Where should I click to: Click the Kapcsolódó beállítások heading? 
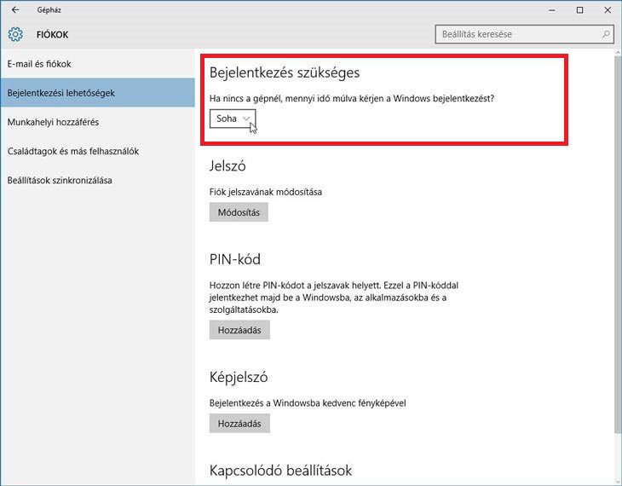click(280, 471)
